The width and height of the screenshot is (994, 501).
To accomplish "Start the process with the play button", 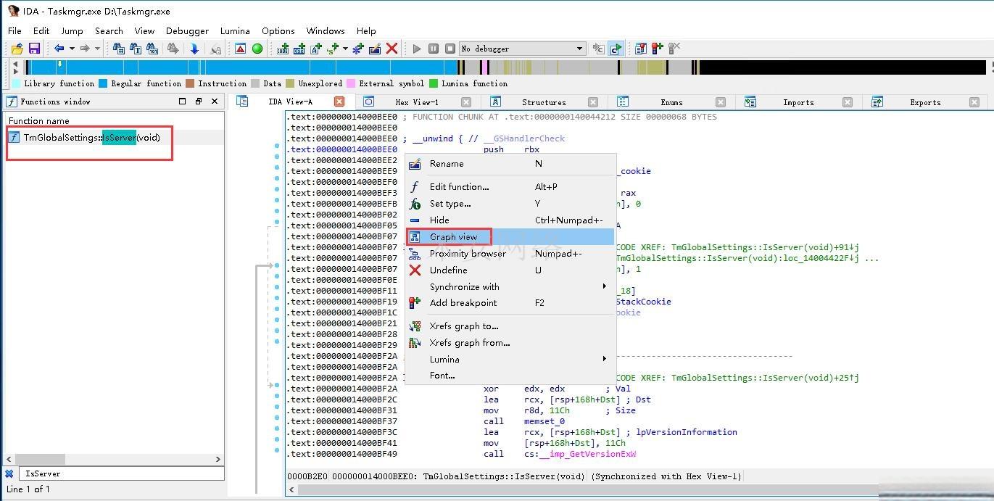I will [x=417, y=49].
